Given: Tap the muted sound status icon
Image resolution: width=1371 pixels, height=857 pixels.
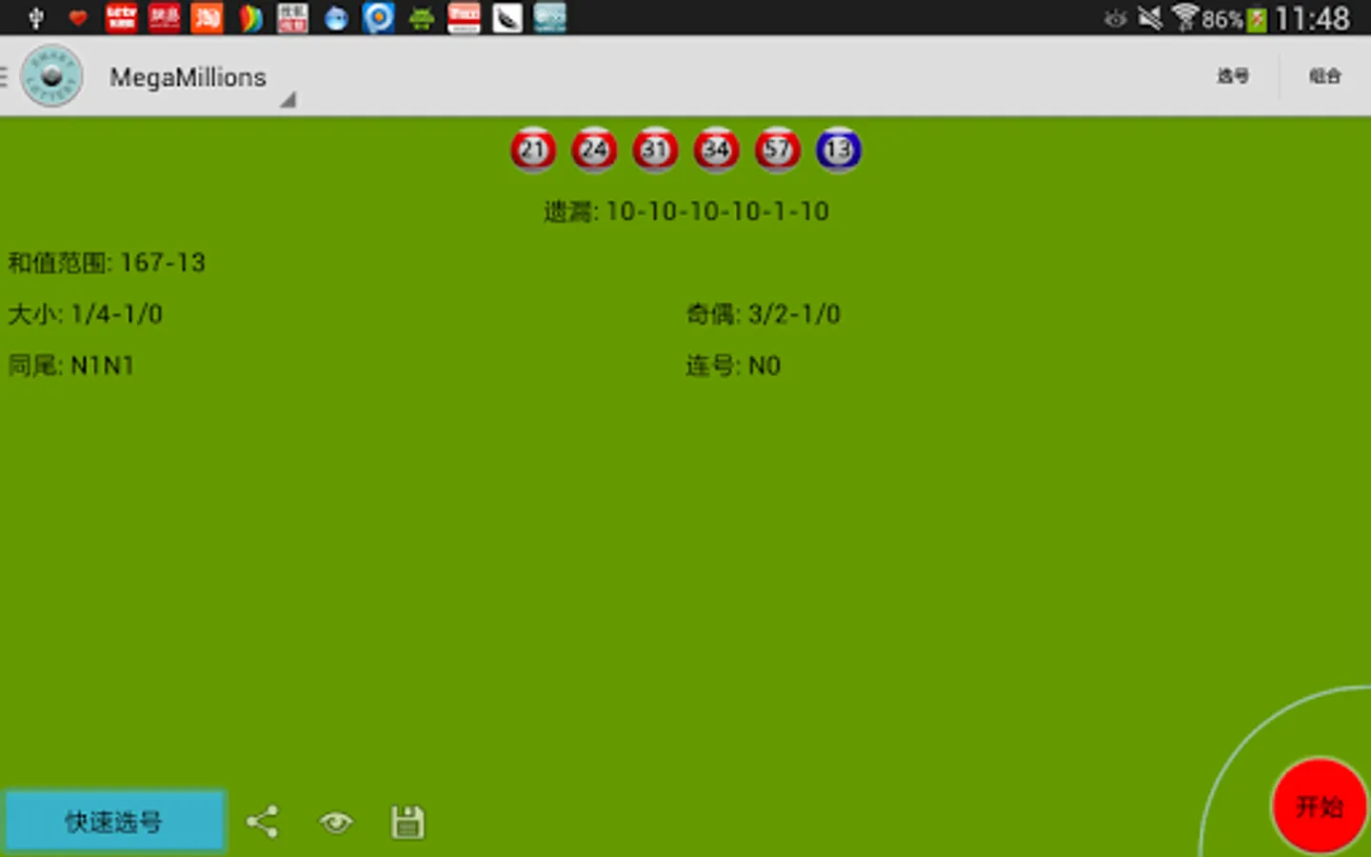Looking at the screenshot, I should (1150, 18).
